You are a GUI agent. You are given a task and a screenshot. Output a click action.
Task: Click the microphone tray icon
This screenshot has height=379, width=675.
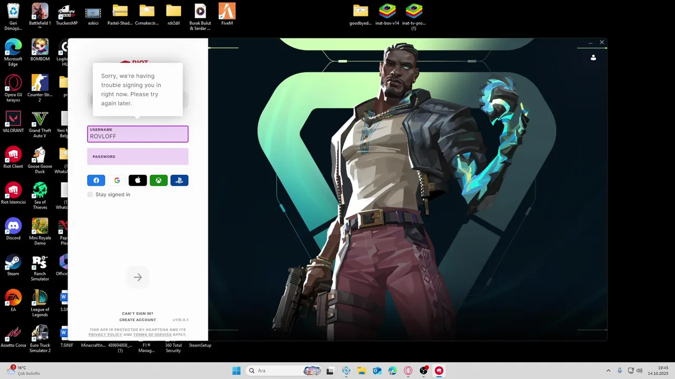pos(620,371)
